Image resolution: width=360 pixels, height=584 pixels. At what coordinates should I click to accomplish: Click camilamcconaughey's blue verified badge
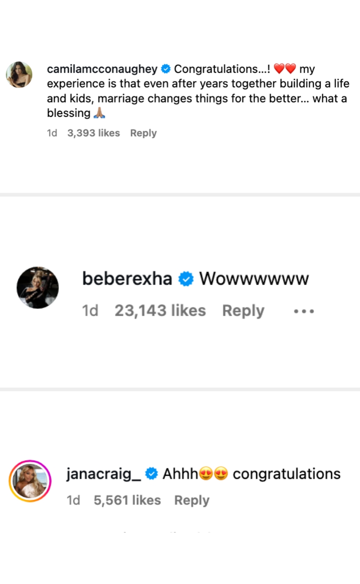click(166, 69)
